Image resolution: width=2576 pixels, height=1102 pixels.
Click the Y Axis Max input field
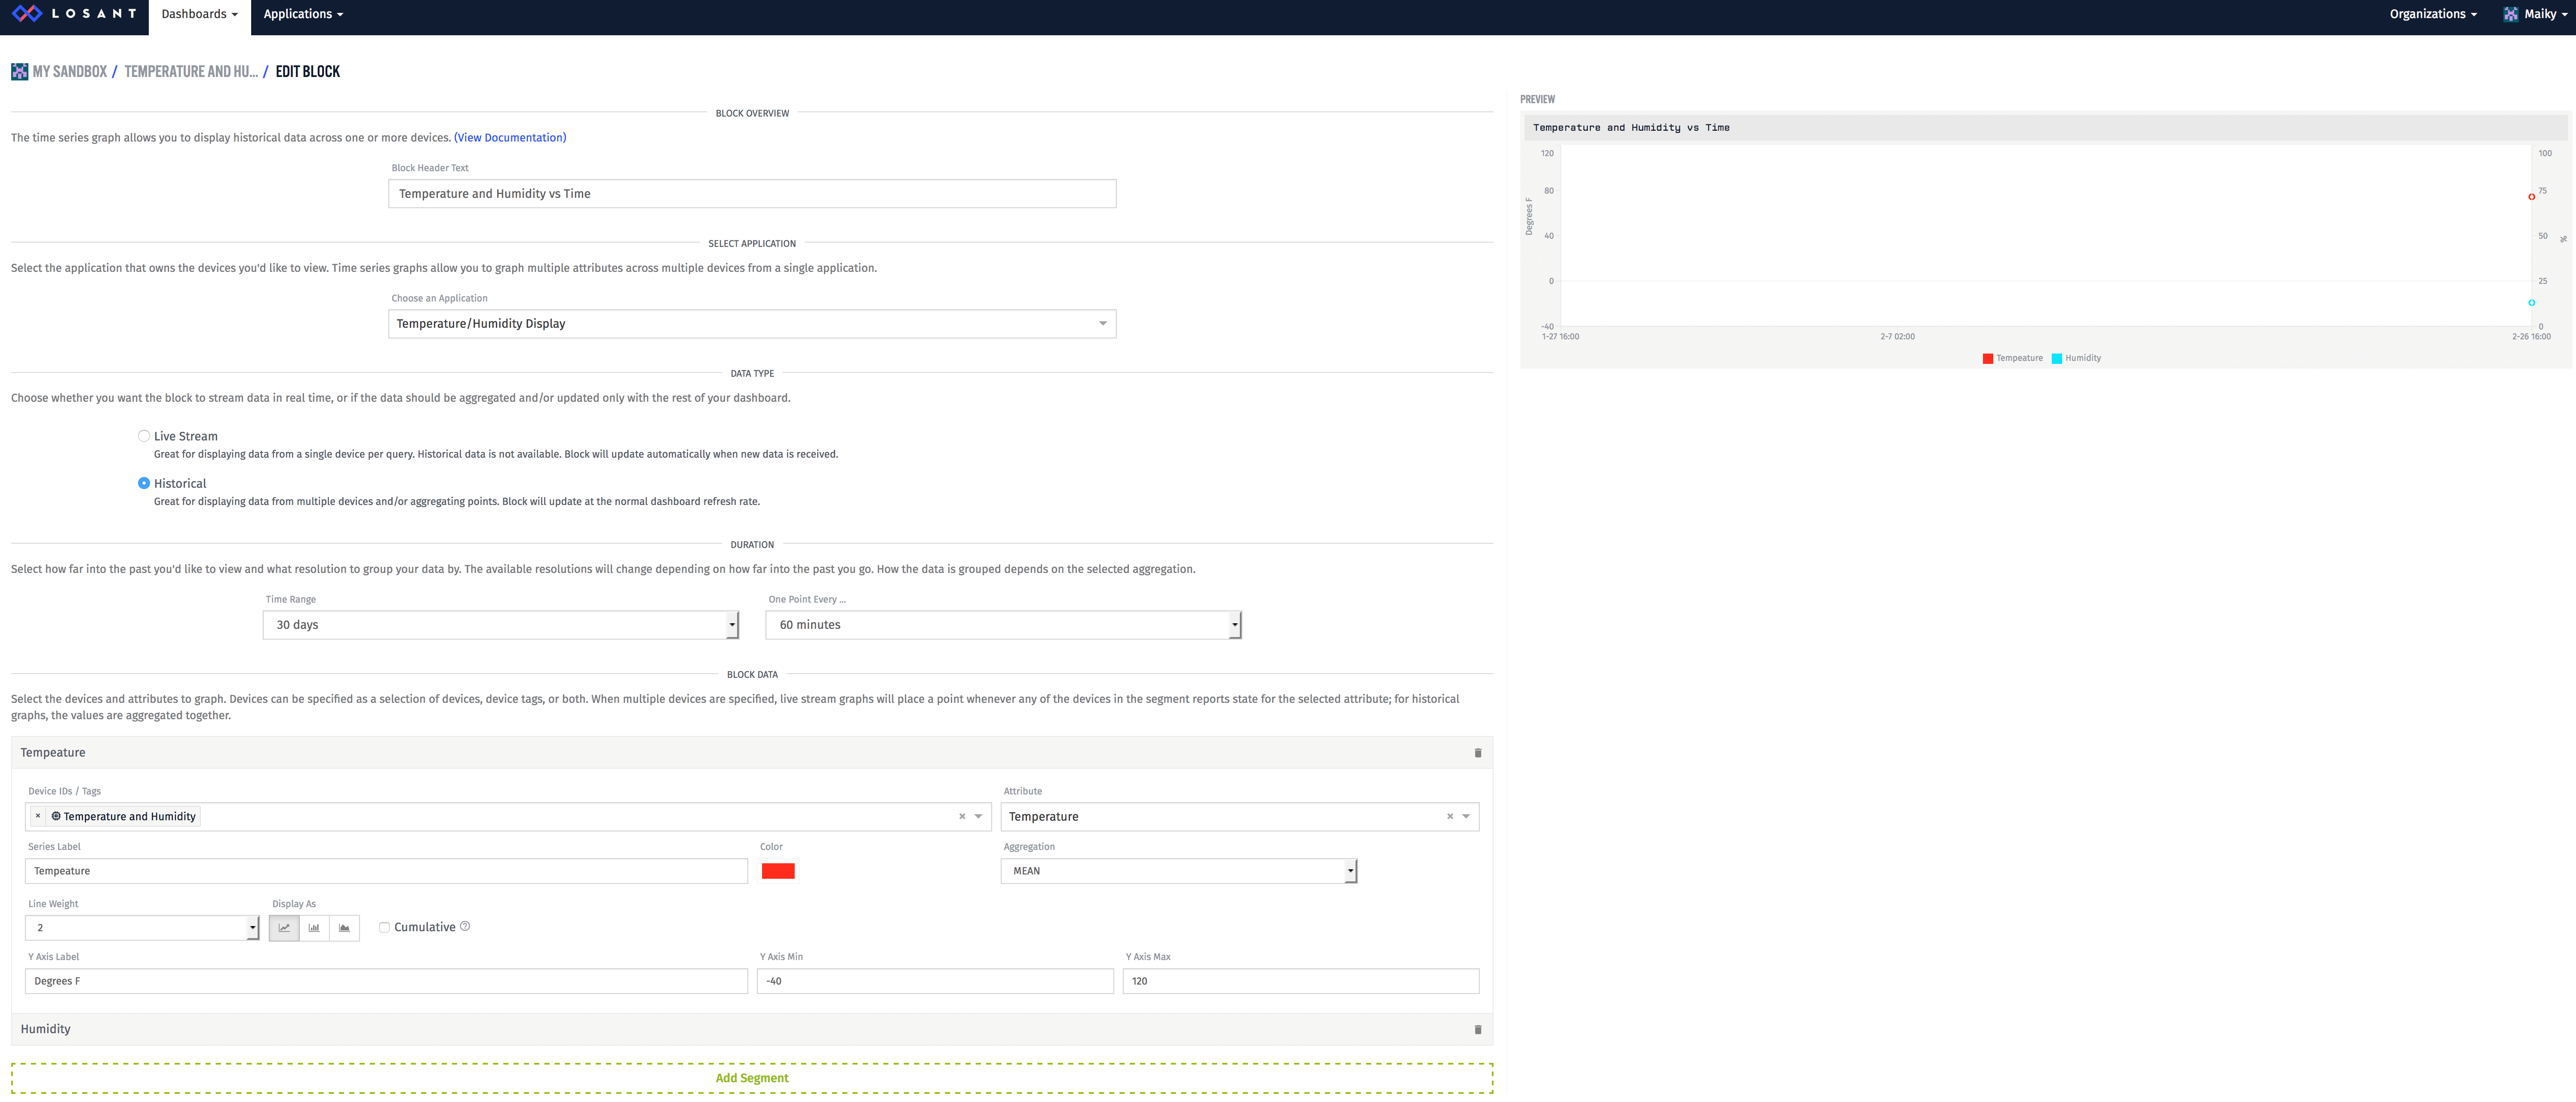pyautogui.click(x=1301, y=981)
